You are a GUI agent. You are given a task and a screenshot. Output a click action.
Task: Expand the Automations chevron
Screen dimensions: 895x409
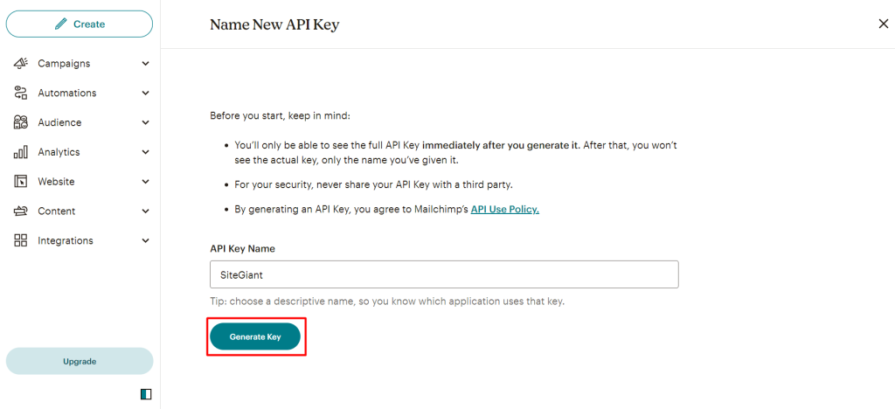146,93
